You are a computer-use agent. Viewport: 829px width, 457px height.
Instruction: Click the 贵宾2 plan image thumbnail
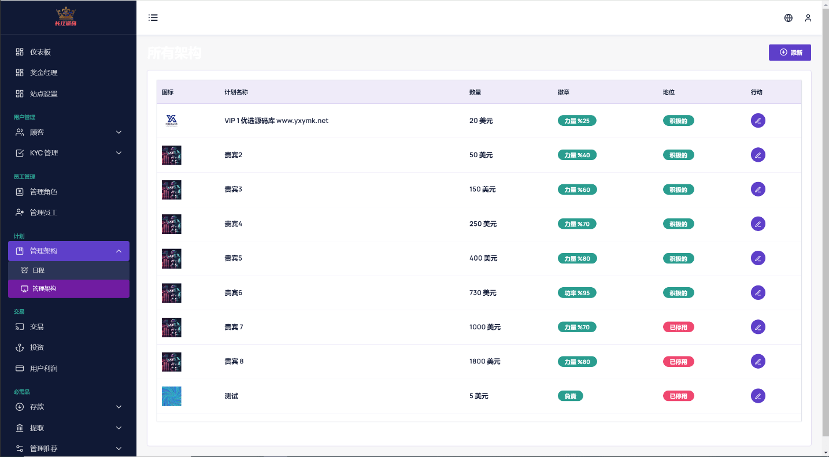172,155
